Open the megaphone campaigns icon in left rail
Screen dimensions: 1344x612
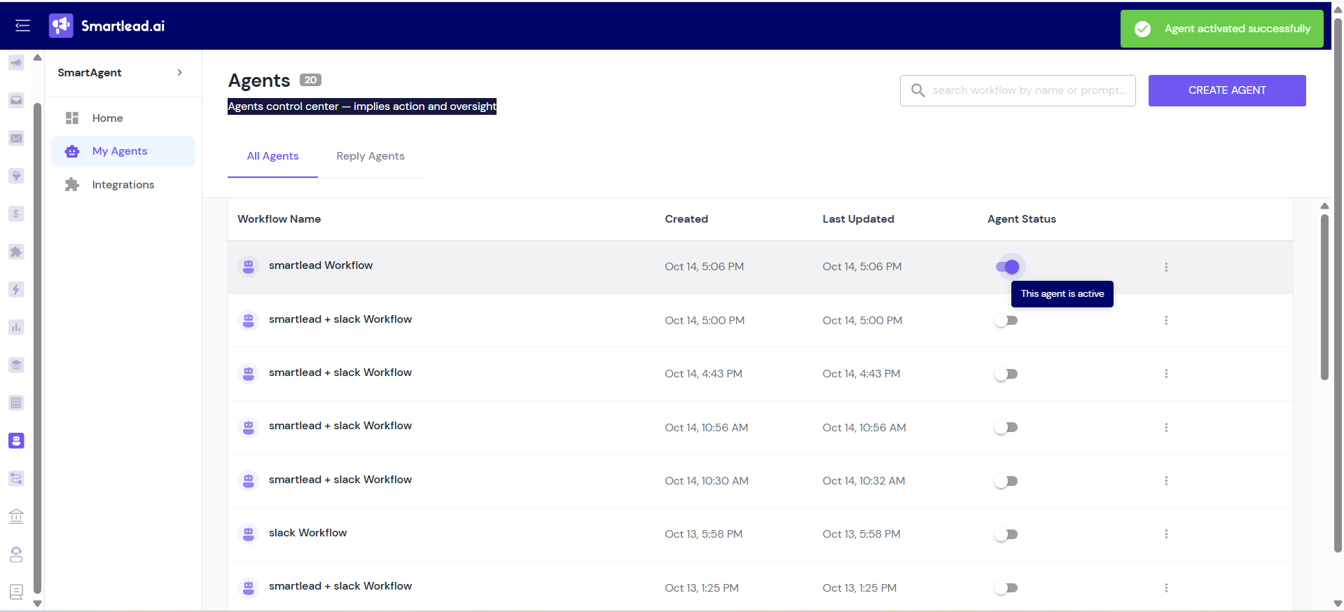(x=16, y=63)
